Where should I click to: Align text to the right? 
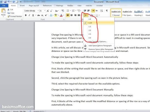(75, 15)
